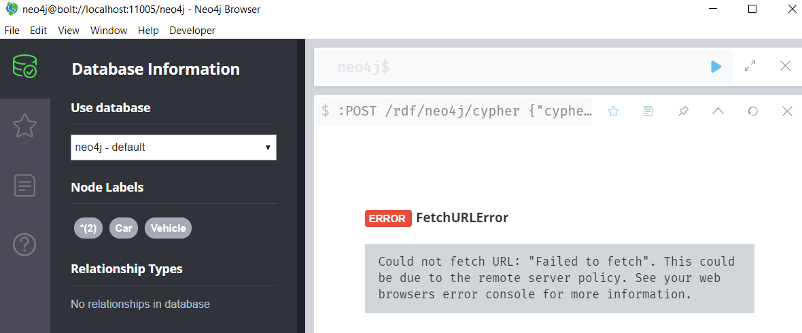Open the Developer menu

point(192,31)
